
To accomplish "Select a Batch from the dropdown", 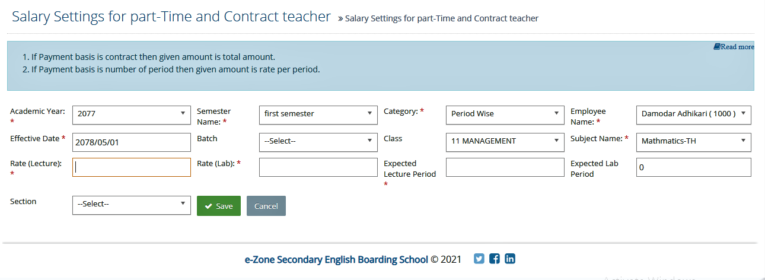I will [318, 142].
